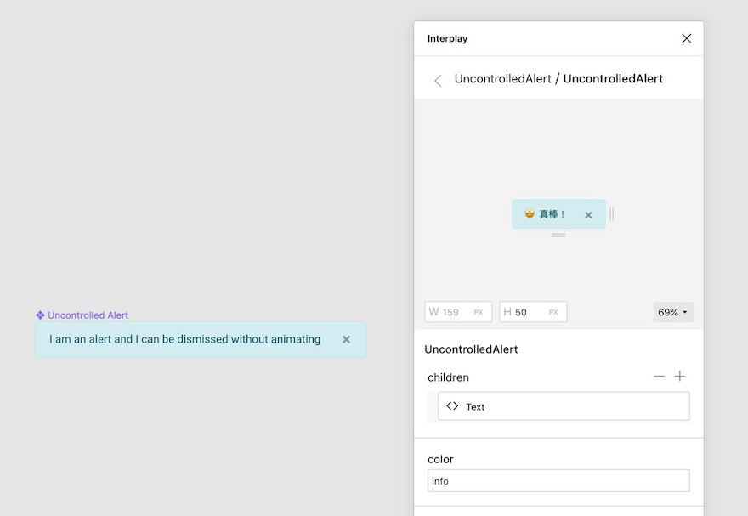Remove a child with the minus icon
748x516 pixels.
660,377
